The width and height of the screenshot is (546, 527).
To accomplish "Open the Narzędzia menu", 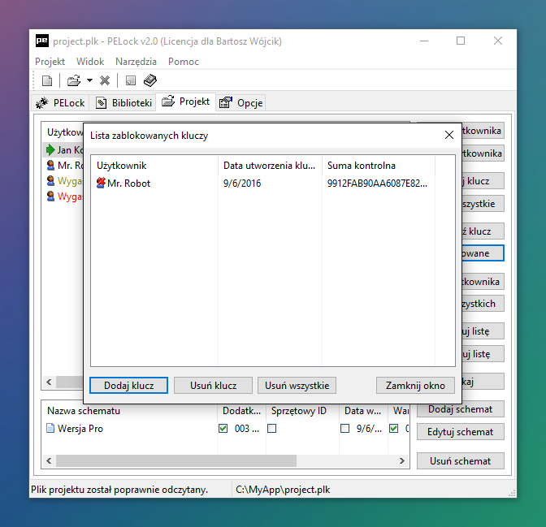I will point(136,62).
